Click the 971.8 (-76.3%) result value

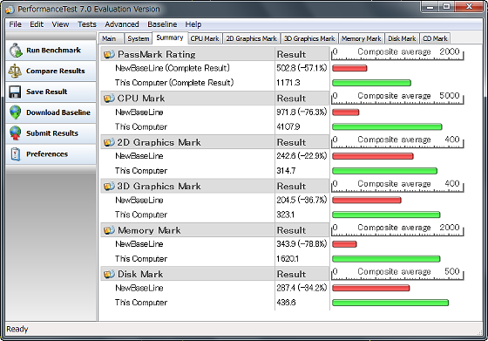pos(302,113)
